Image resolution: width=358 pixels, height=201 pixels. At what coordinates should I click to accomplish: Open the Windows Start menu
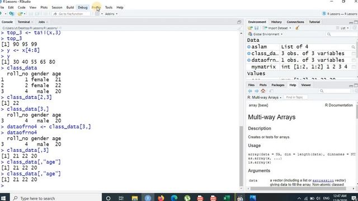point(4,198)
